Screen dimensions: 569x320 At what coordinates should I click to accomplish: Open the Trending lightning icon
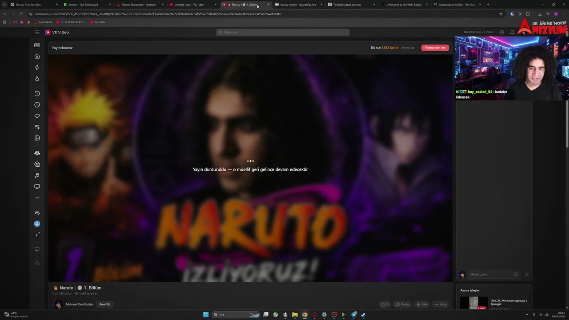pos(37,68)
